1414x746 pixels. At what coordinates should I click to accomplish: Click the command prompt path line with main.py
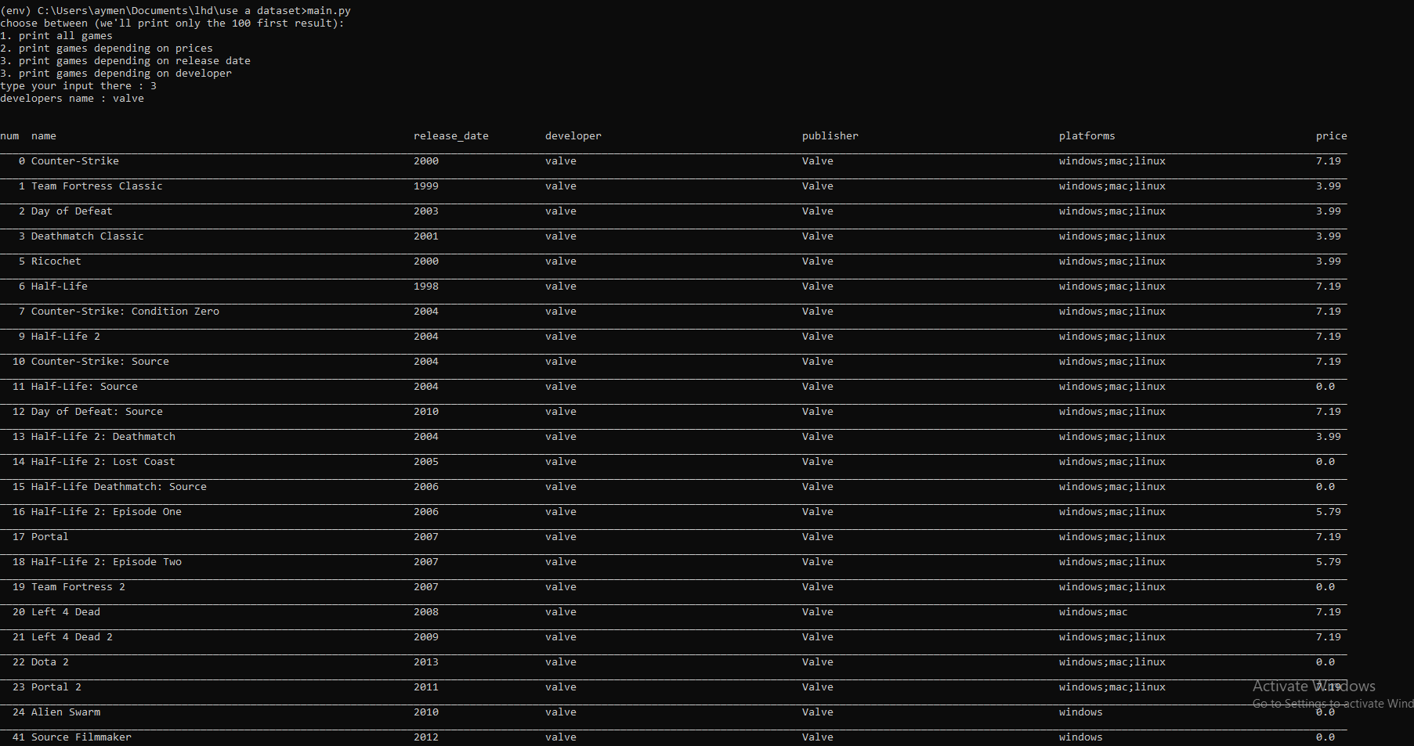pyautogui.click(x=175, y=10)
